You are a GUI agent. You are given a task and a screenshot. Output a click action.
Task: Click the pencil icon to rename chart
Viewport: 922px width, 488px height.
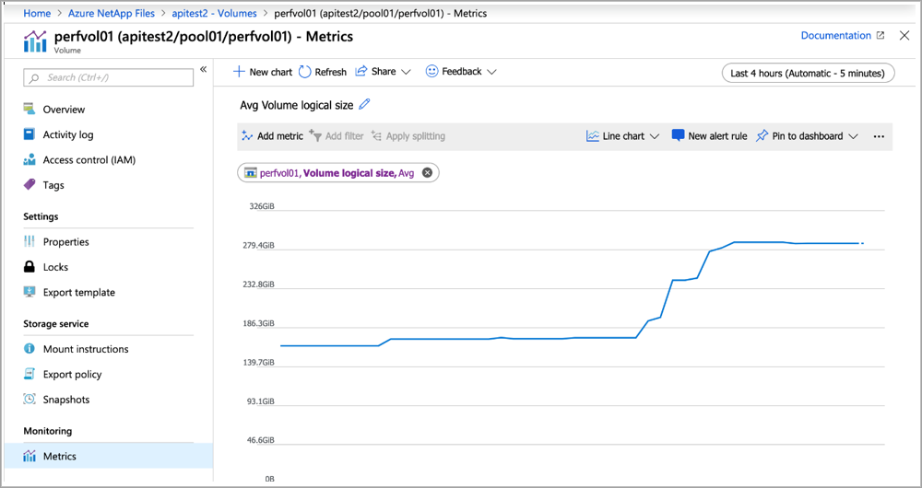(365, 105)
